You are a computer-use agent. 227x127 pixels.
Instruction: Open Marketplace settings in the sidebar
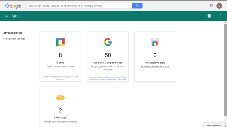tap(14, 39)
